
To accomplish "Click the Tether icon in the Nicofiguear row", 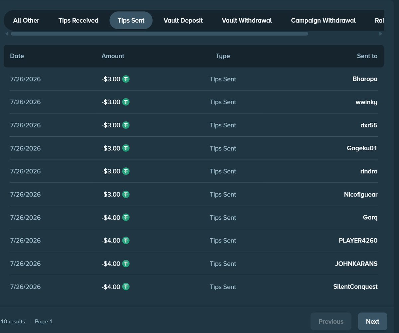I will tap(126, 194).
